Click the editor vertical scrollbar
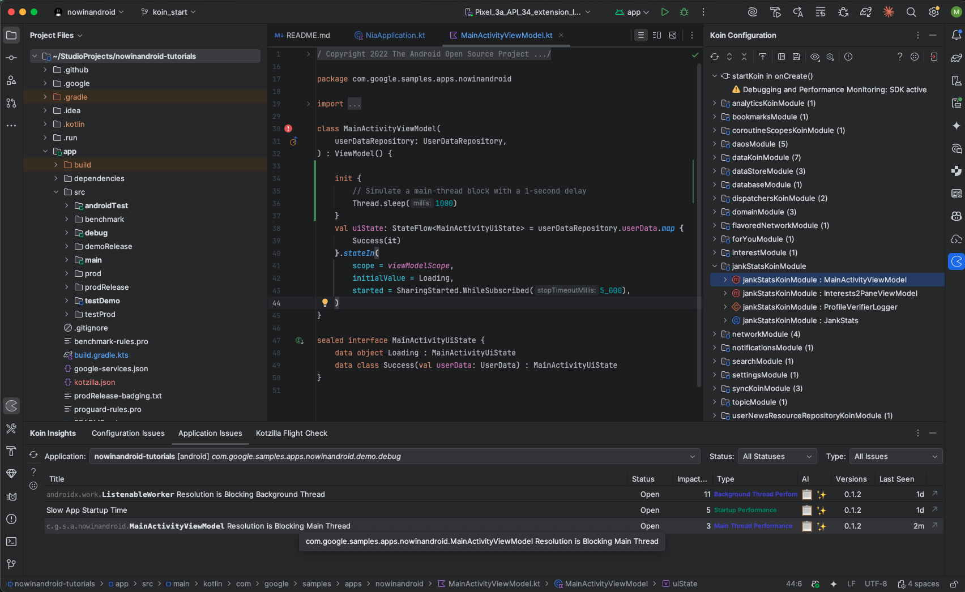Image resolution: width=965 pixels, height=592 pixels. pos(698,226)
